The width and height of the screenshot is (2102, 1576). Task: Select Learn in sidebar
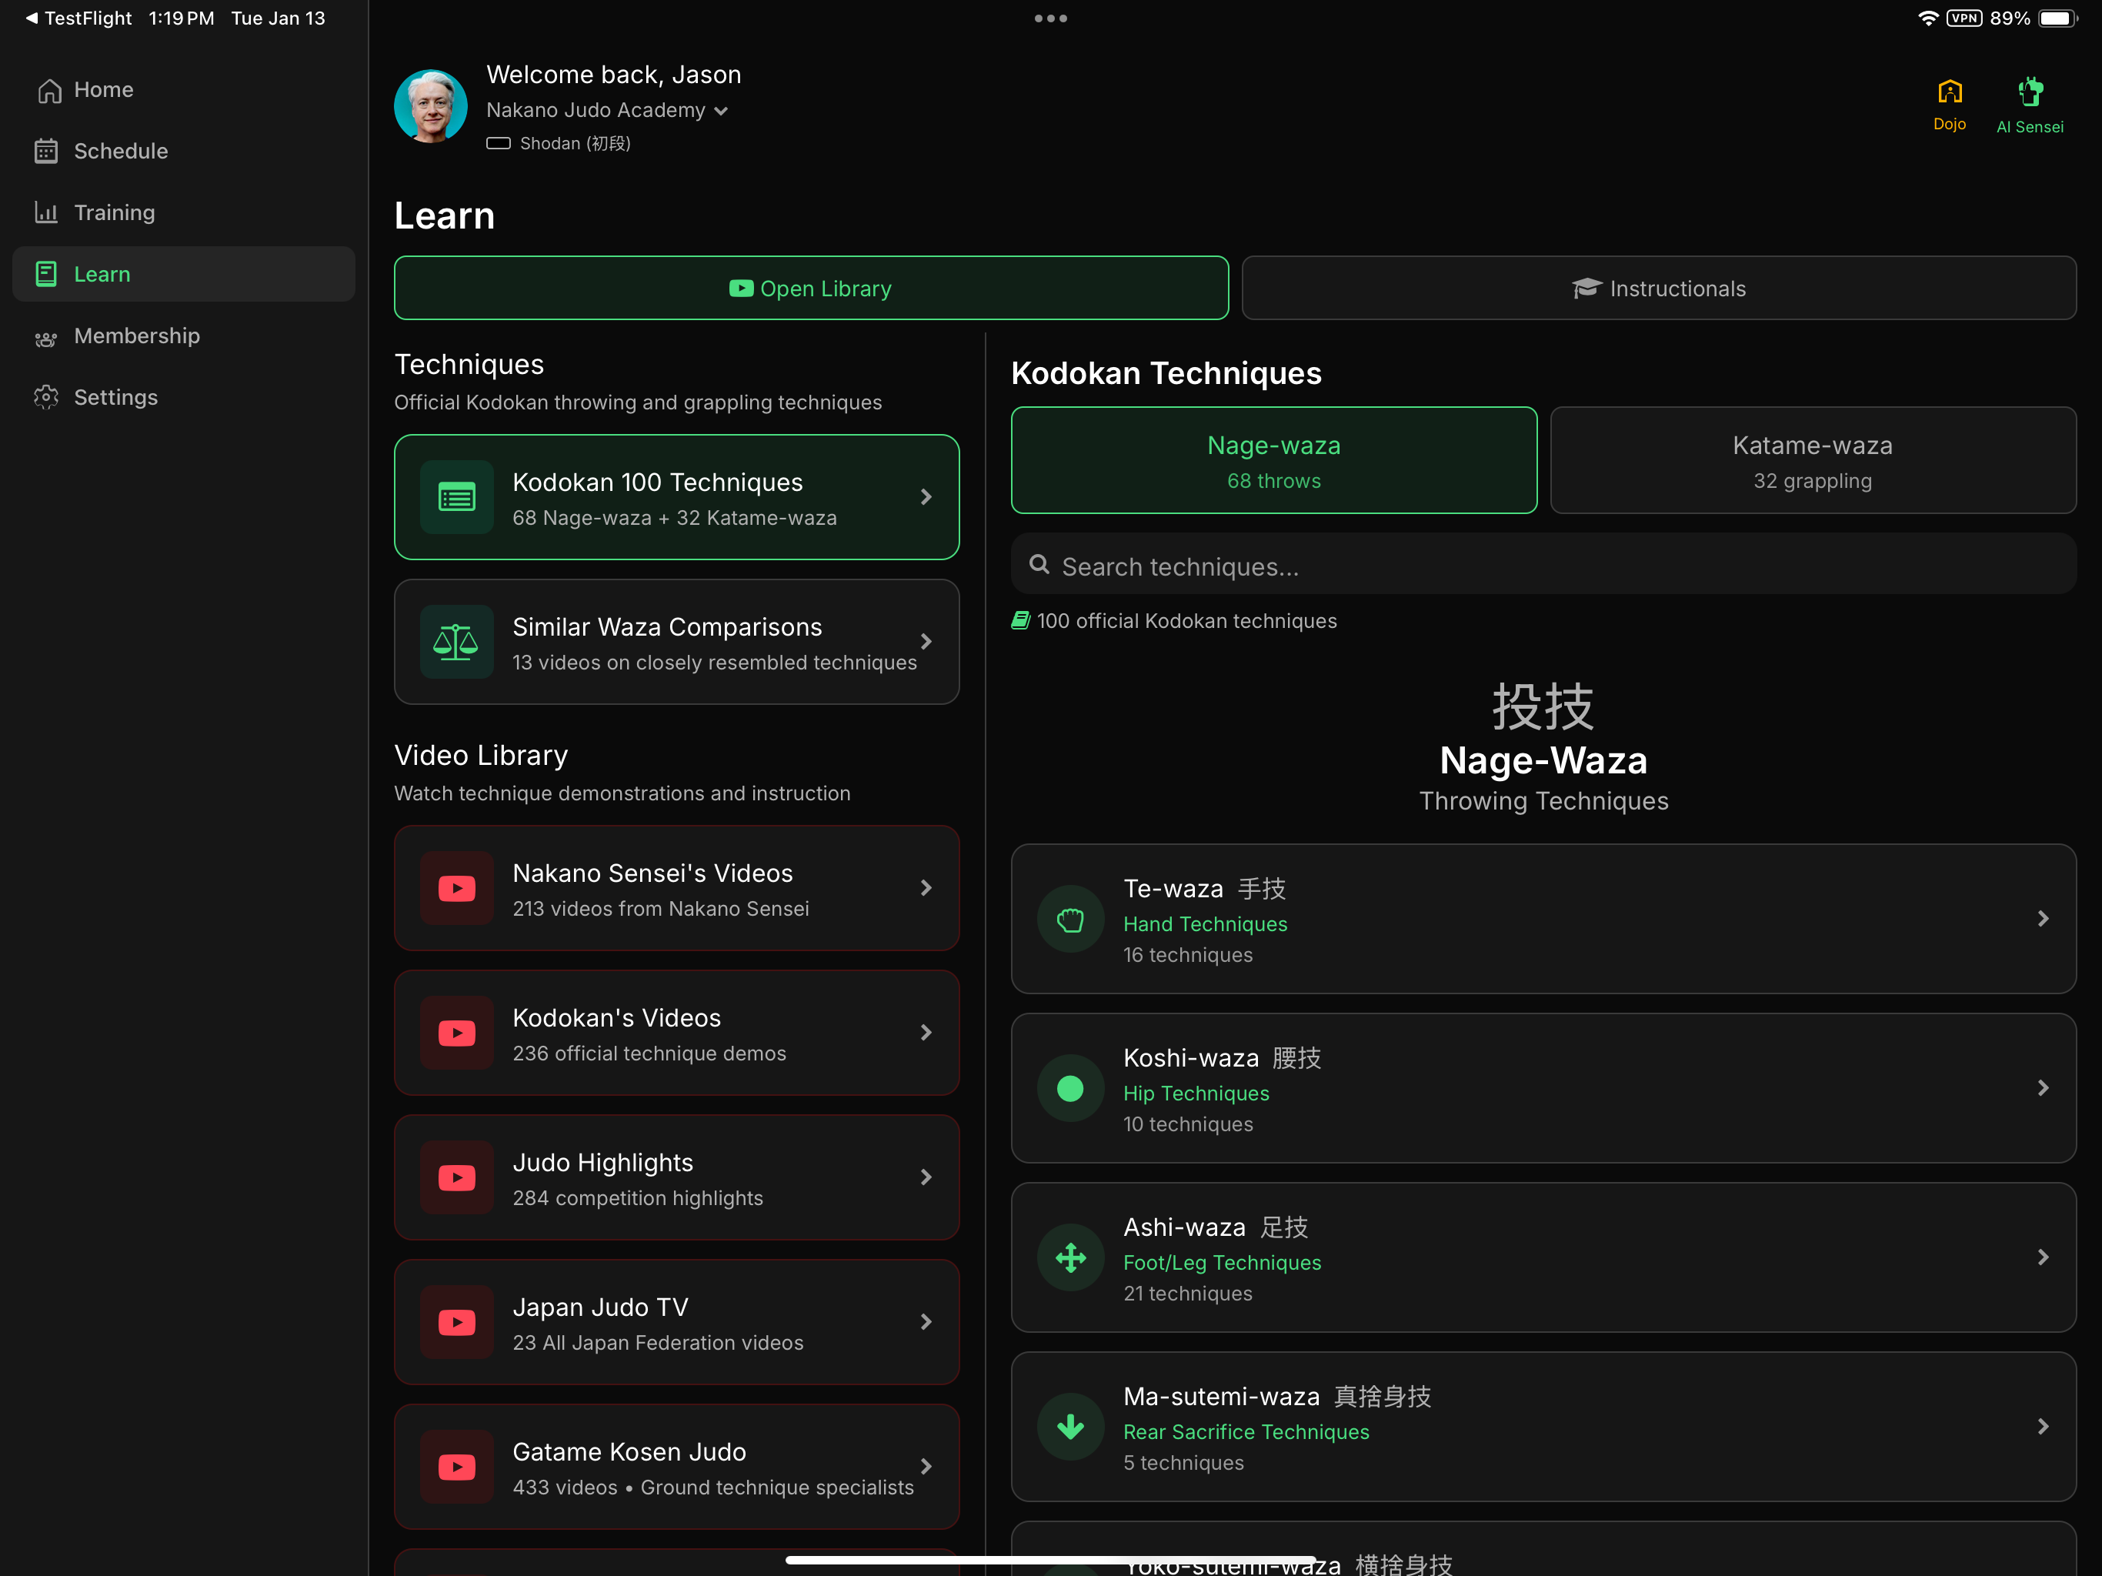pos(183,274)
